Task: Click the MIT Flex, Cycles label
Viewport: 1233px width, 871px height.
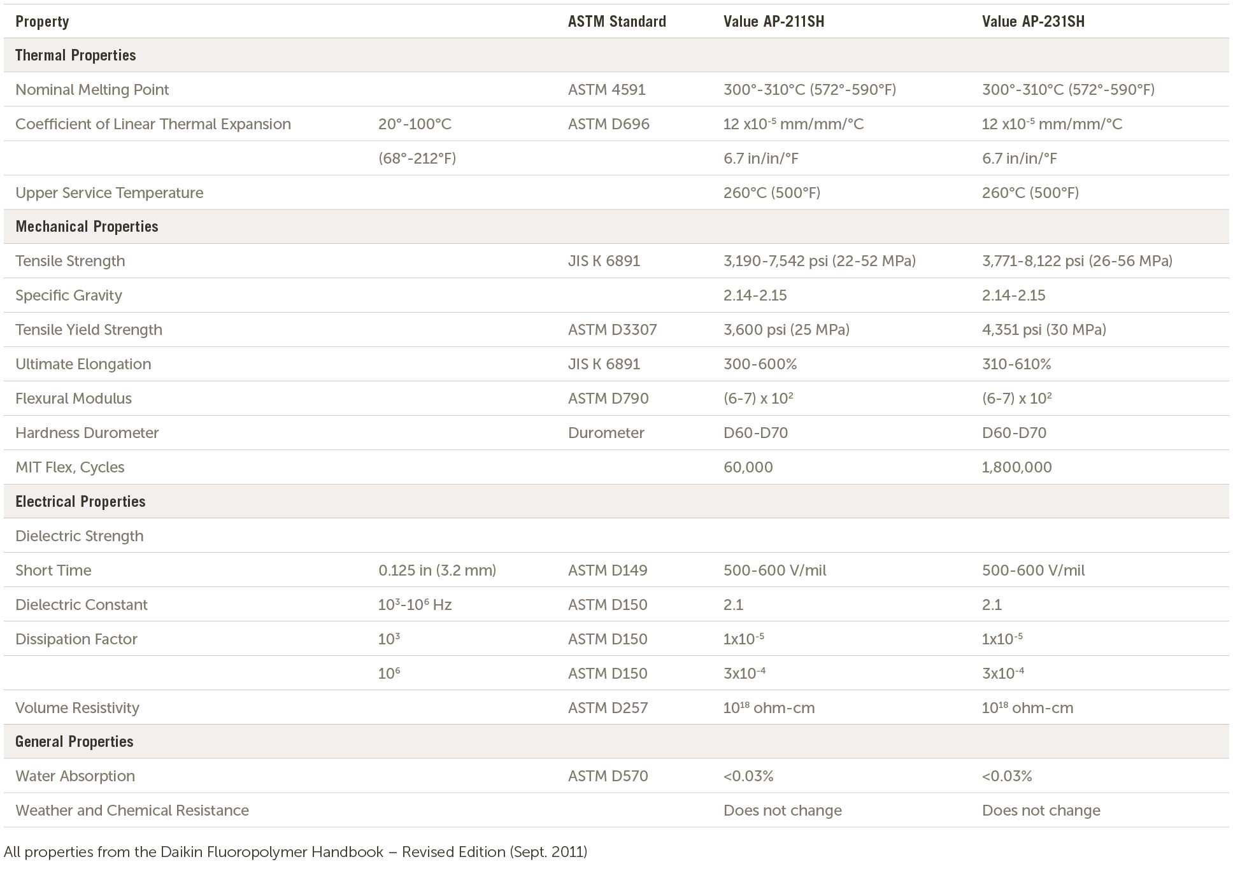Action: tap(70, 467)
